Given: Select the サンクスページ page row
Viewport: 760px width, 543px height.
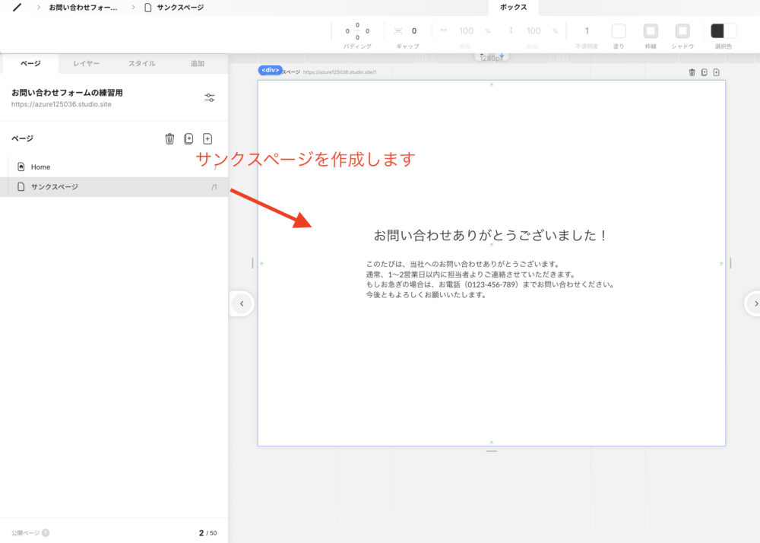Looking at the screenshot, I should [114, 186].
